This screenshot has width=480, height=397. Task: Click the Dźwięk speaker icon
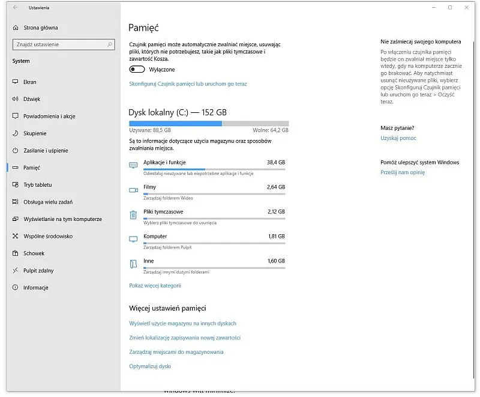(16, 99)
